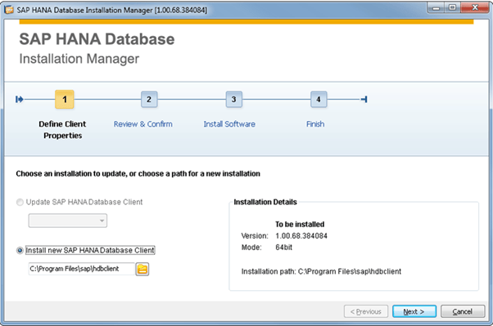Click the Define Client Properties step label
The height and width of the screenshot is (326, 493).
click(62, 130)
